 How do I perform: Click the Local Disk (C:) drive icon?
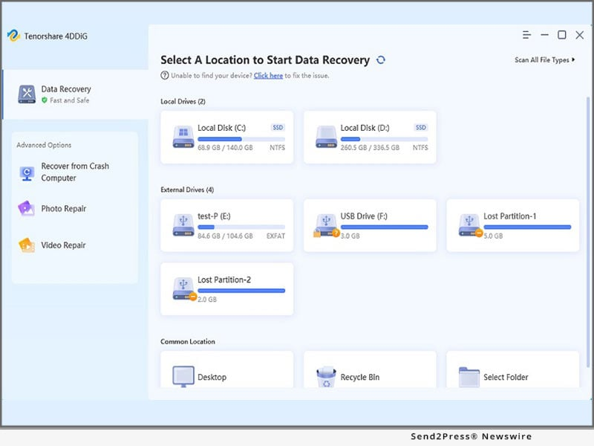click(183, 137)
